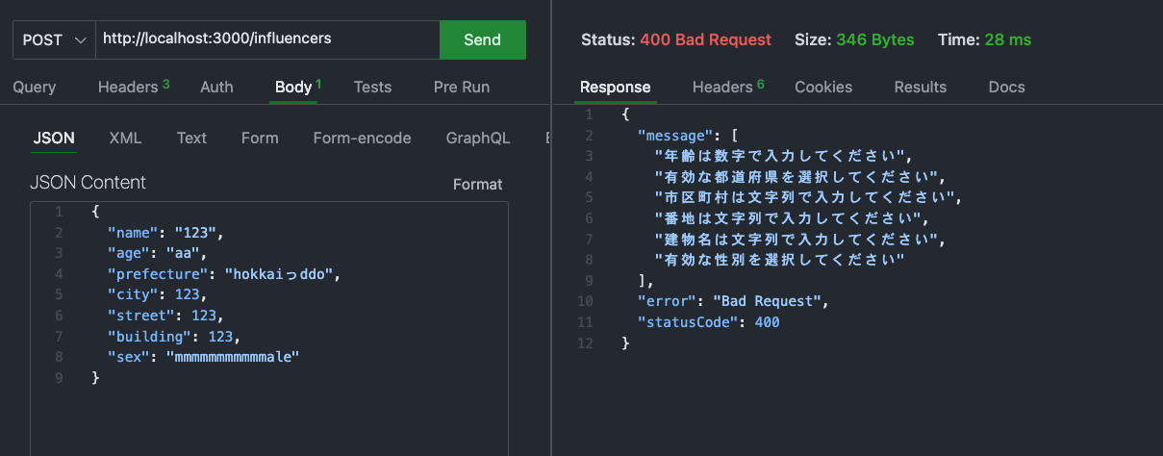Switch to the Query tab
1163x456 pixels.
[35, 87]
